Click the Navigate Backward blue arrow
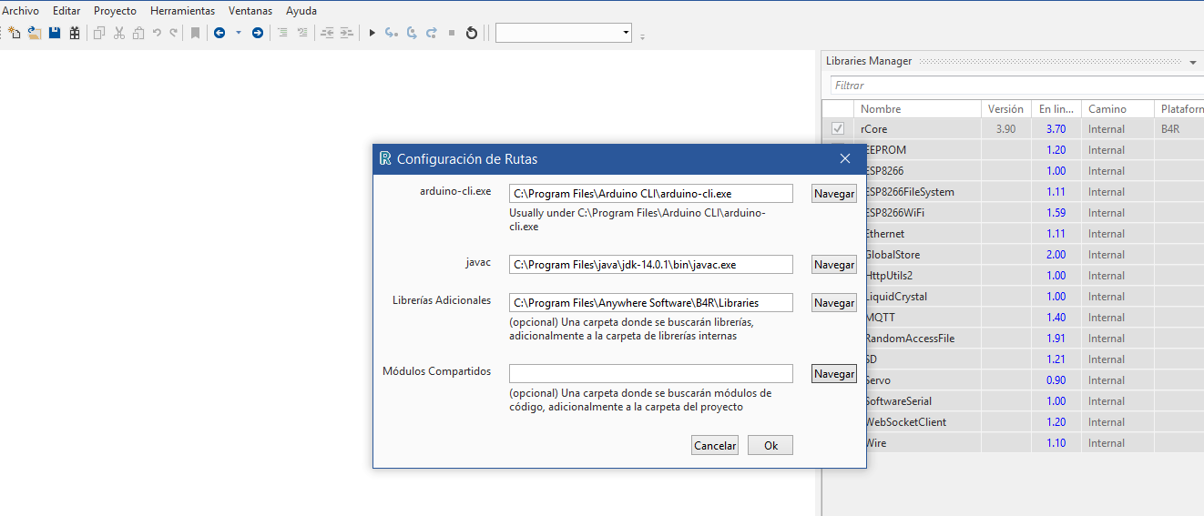 click(x=219, y=33)
